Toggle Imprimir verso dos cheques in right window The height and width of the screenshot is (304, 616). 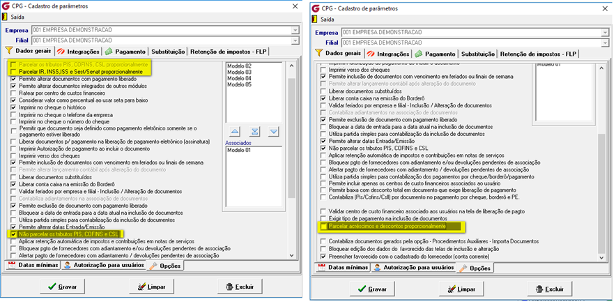click(323, 70)
